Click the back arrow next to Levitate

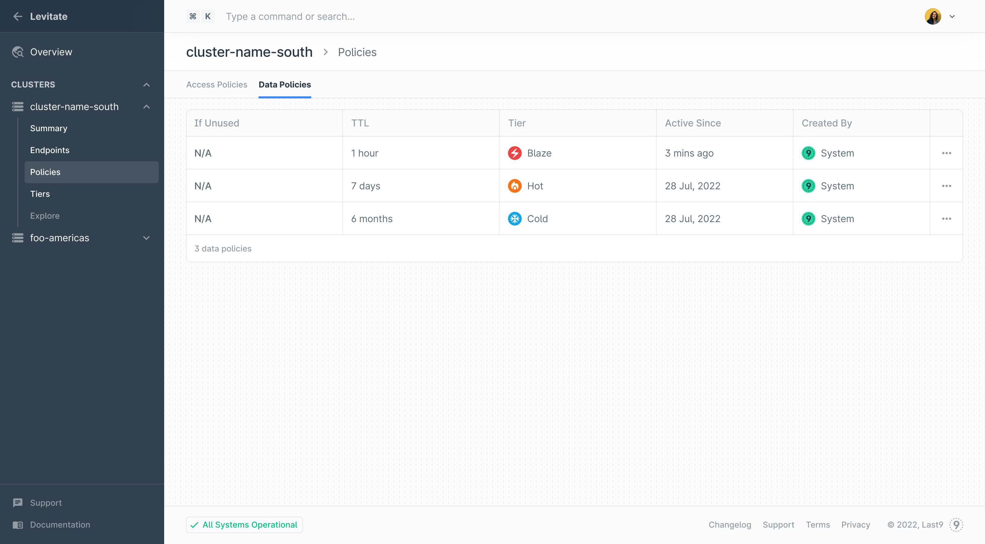click(17, 16)
